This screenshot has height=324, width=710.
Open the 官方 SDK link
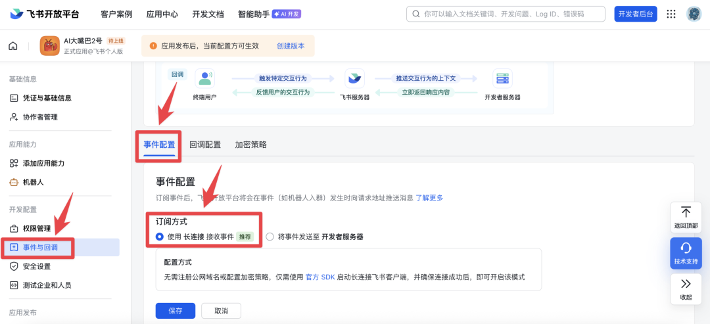coord(321,277)
